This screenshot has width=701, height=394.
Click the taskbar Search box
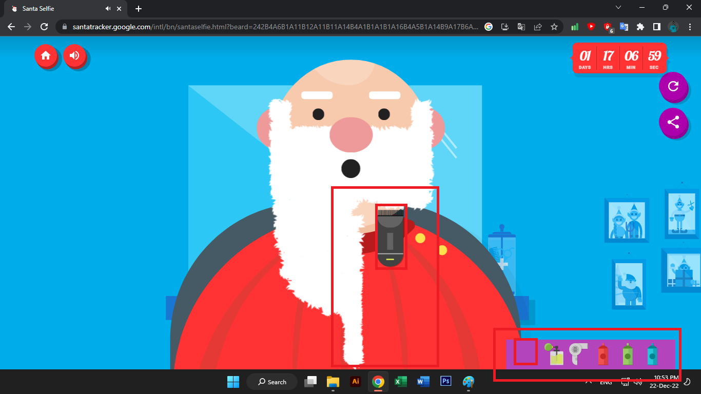272,382
